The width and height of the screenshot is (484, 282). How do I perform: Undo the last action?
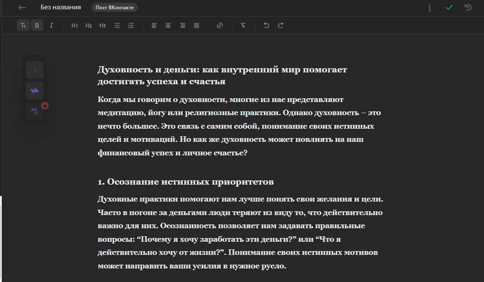pos(266,25)
